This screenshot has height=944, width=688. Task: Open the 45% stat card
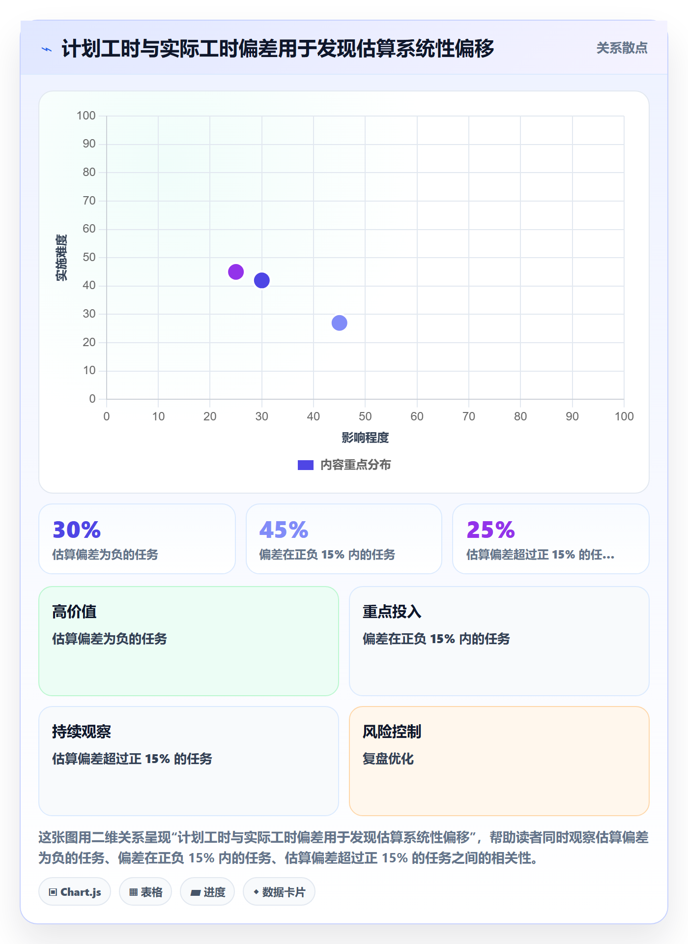344,539
